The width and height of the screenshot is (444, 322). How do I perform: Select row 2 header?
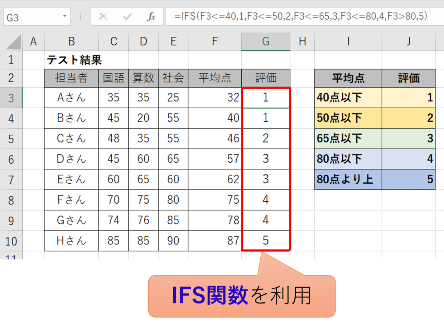[x=11, y=78]
